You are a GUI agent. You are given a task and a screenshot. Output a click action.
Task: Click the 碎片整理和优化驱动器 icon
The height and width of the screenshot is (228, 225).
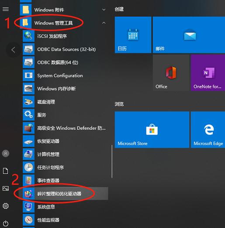28,193
